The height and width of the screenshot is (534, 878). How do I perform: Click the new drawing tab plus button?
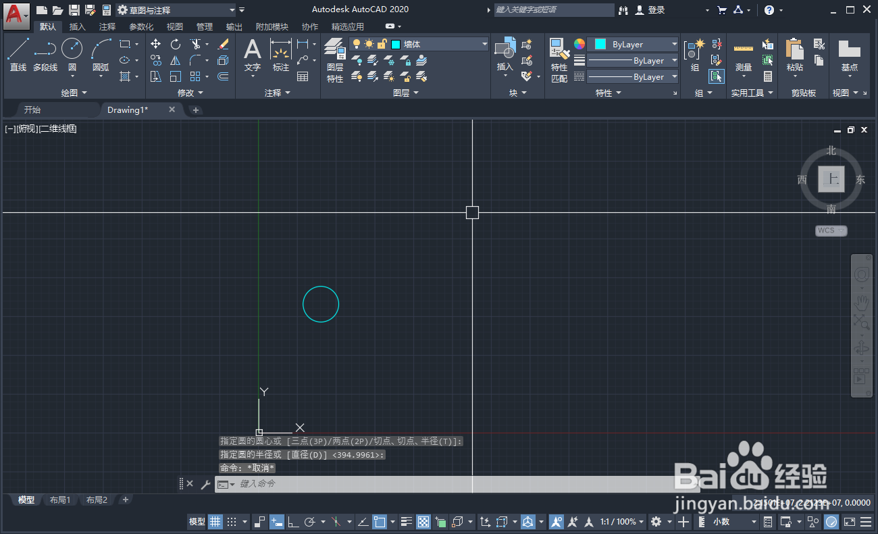click(196, 110)
